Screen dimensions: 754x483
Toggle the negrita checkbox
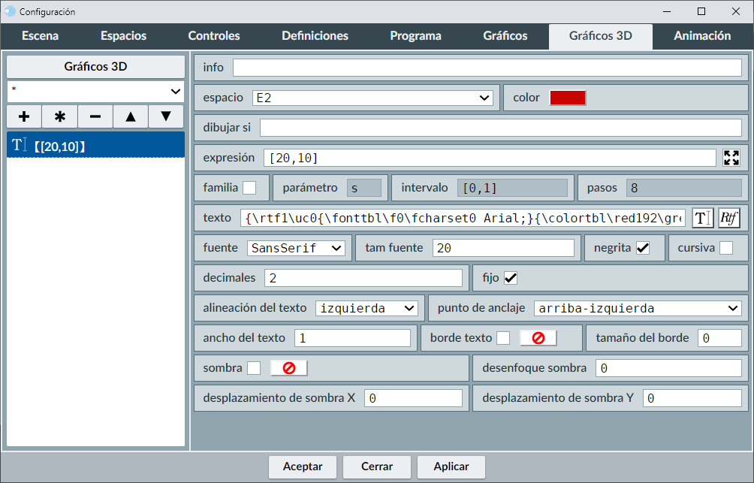coord(642,248)
